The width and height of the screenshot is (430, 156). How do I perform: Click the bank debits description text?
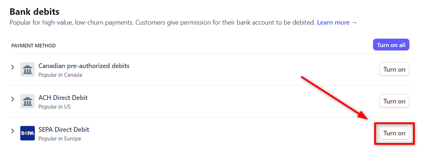point(162,22)
